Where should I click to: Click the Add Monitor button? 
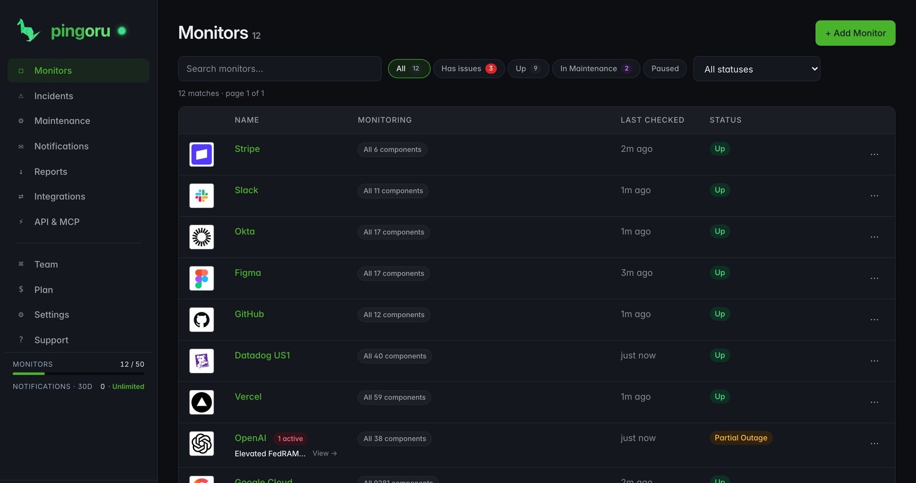(x=855, y=33)
